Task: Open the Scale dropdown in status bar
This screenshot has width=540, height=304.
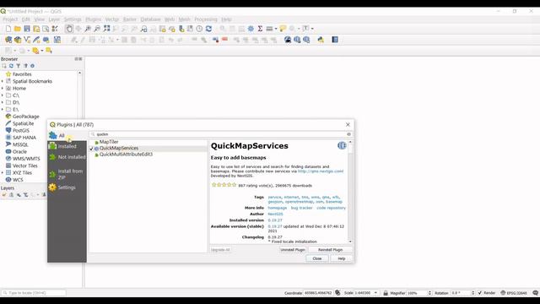Action: (375, 293)
